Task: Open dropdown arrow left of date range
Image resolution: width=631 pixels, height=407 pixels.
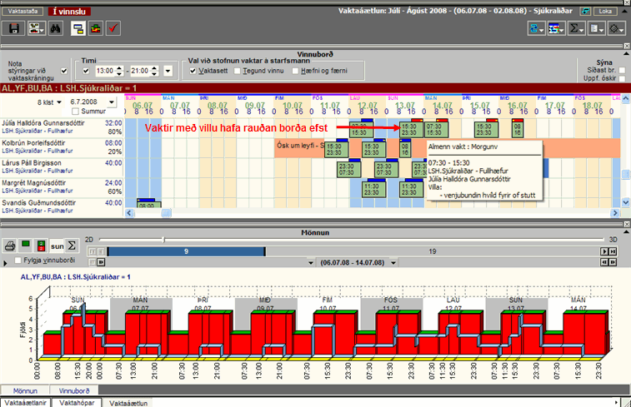Action: point(311,263)
